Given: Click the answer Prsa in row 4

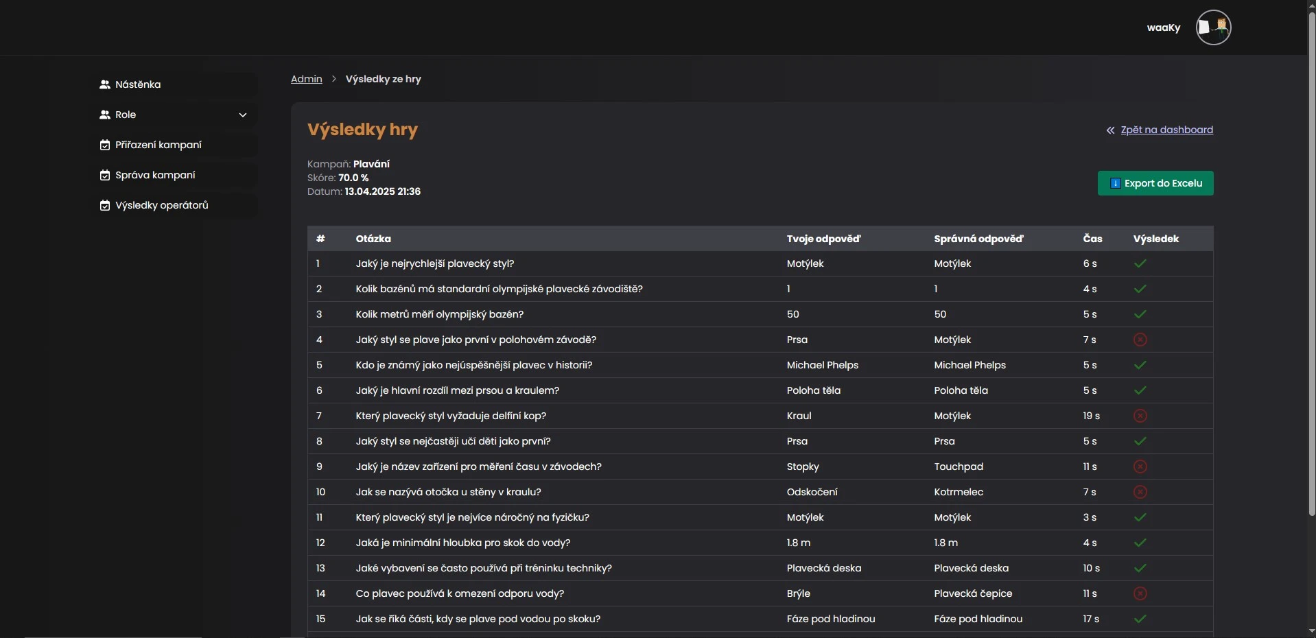Looking at the screenshot, I should (797, 340).
